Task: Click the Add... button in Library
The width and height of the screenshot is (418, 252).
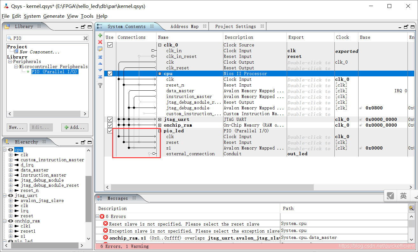Action: pyautogui.click(x=75, y=127)
